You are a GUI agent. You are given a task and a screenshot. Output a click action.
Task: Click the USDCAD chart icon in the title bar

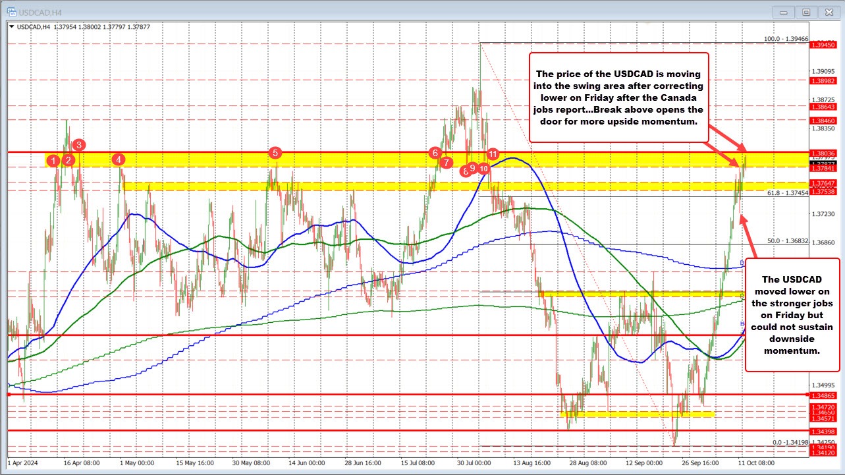click(11, 11)
